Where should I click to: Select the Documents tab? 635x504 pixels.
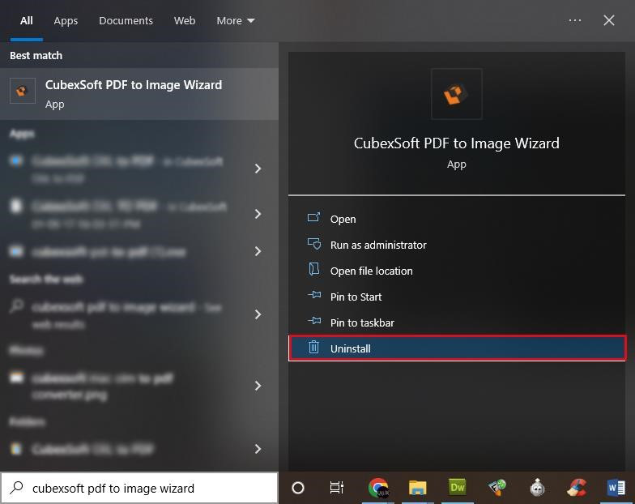126,21
